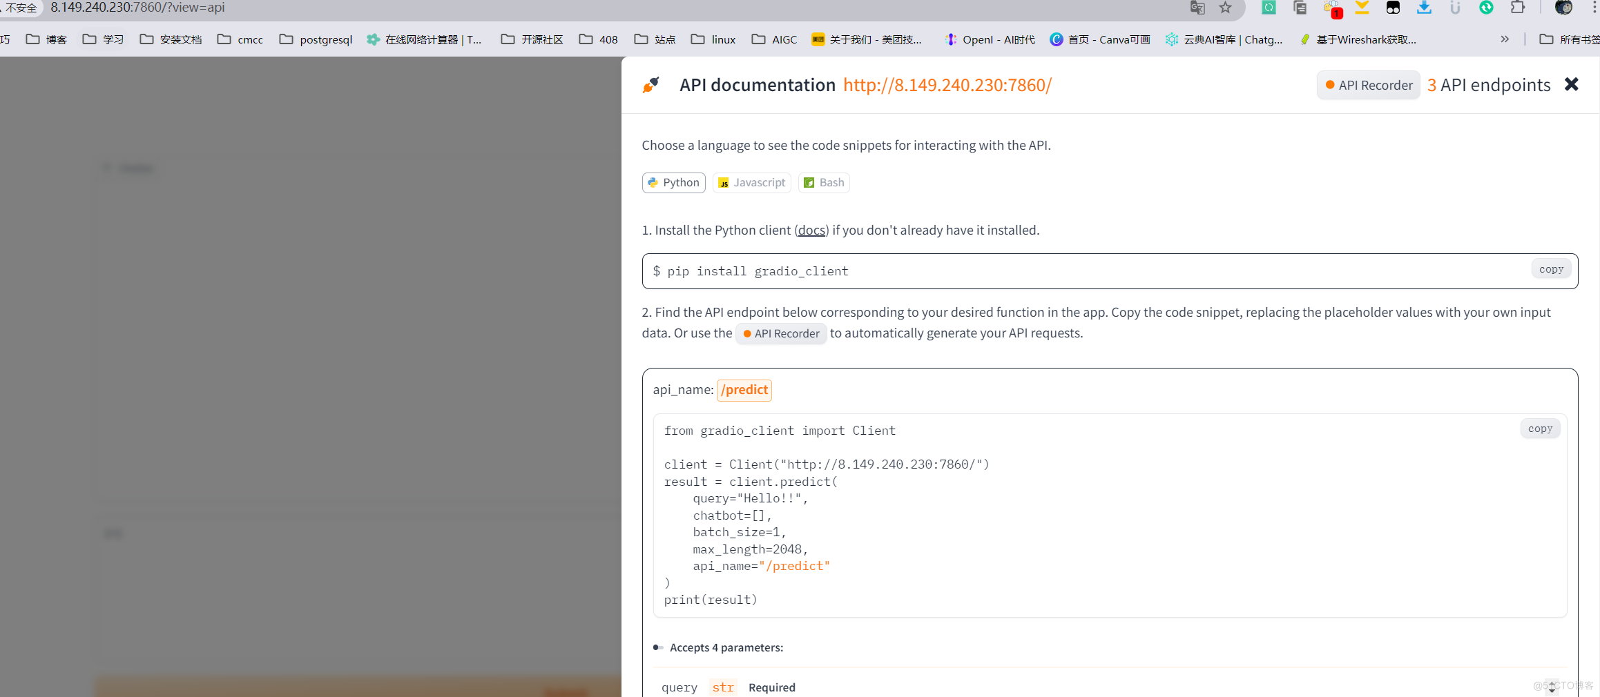Open the linux bookmark folder
This screenshot has width=1600, height=697.
point(714,39)
